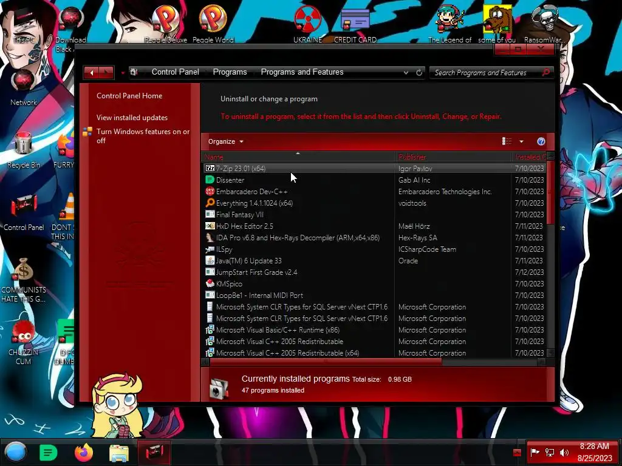Change the view using views icon
Image resolution: width=622 pixels, height=466 pixels.
point(507,141)
